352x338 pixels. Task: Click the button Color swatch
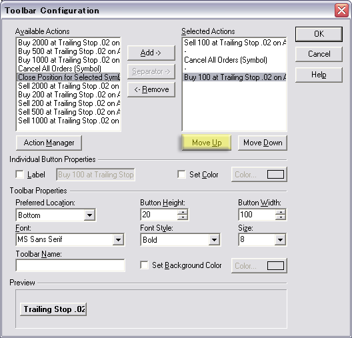(x=275, y=175)
